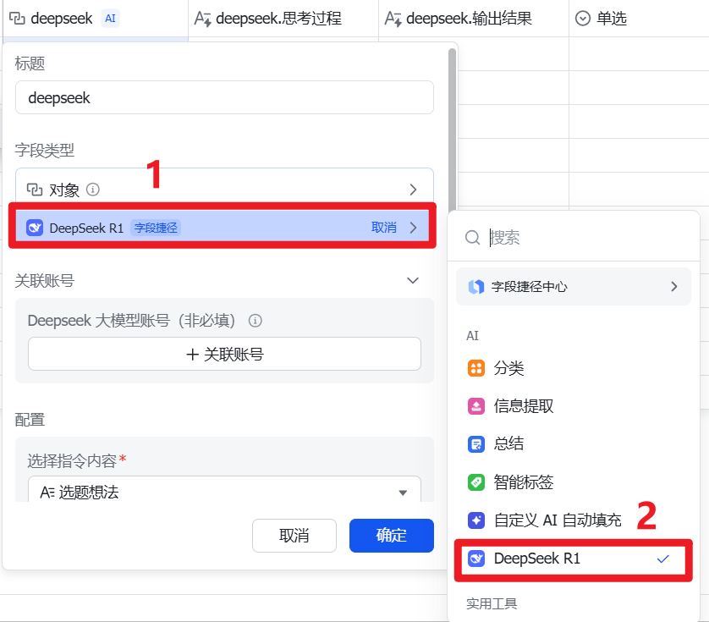
Task: Click the pink 信息提取 icon
Action: pos(476,405)
